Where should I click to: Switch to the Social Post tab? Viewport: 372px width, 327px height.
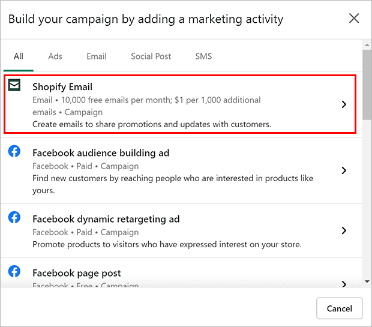(151, 56)
